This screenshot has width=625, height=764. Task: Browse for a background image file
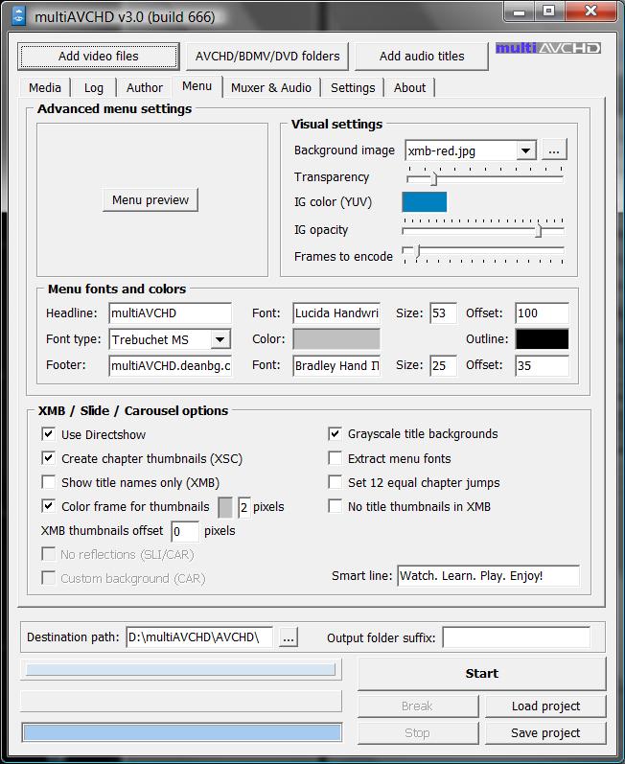tap(554, 150)
